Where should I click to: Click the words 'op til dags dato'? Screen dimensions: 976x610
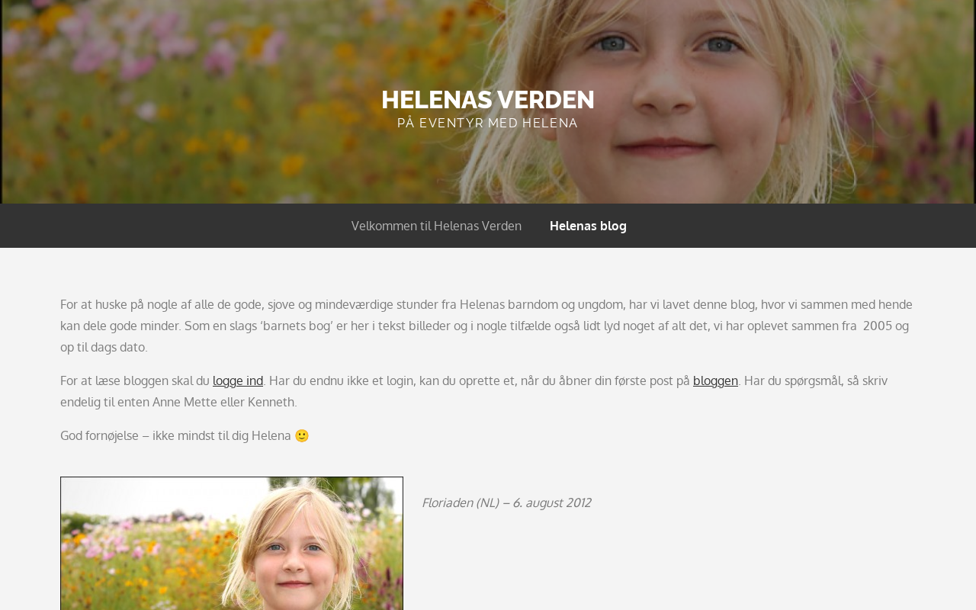point(102,347)
